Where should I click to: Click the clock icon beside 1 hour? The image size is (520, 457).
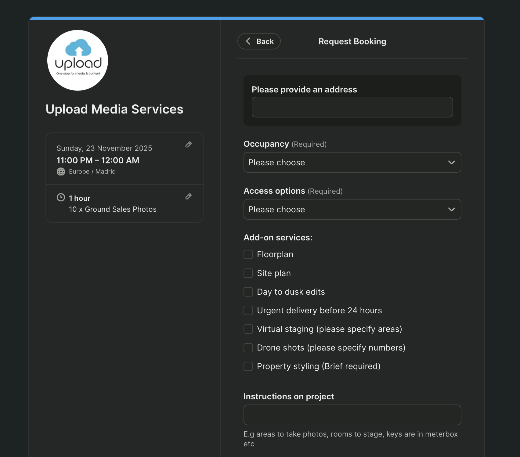pyautogui.click(x=61, y=197)
